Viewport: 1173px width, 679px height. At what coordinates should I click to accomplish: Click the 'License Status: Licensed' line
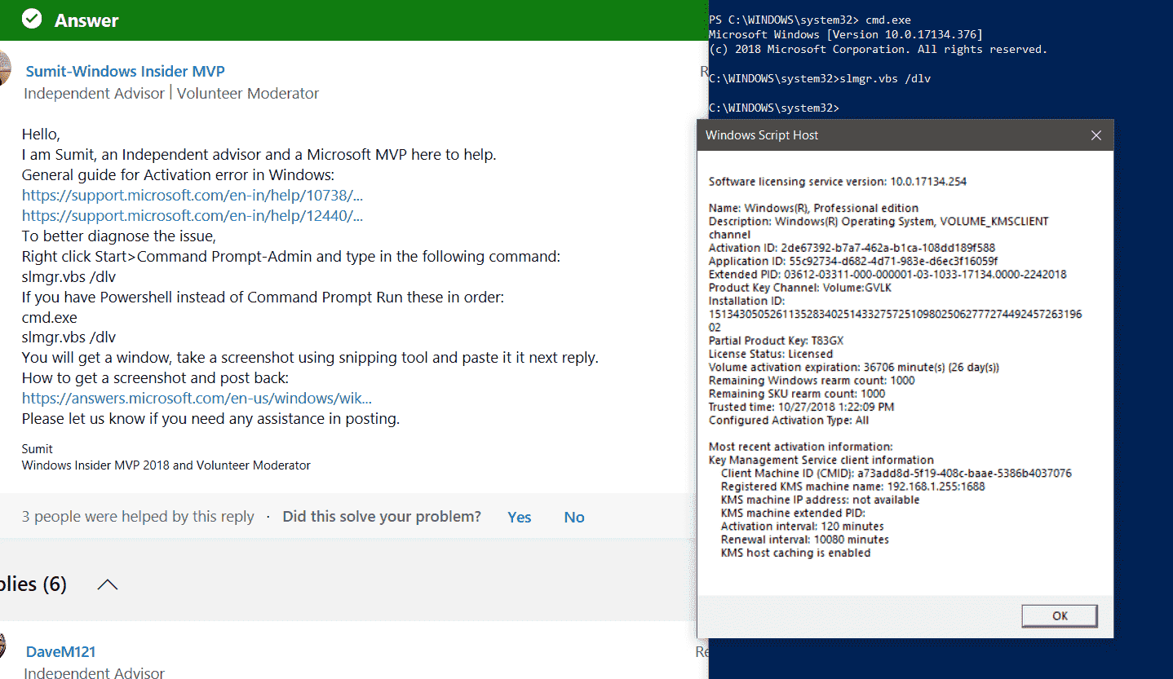point(771,354)
